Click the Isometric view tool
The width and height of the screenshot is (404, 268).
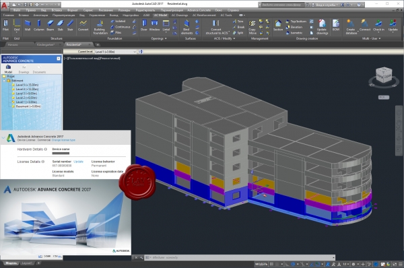tap(294, 33)
